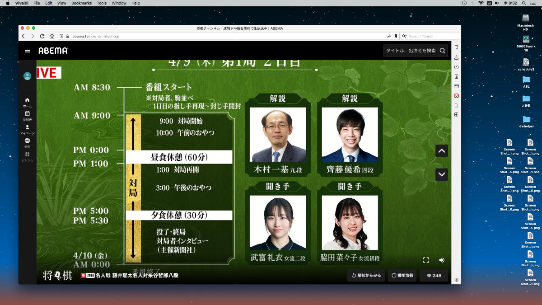Open the Apple menu

pos(7,3)
